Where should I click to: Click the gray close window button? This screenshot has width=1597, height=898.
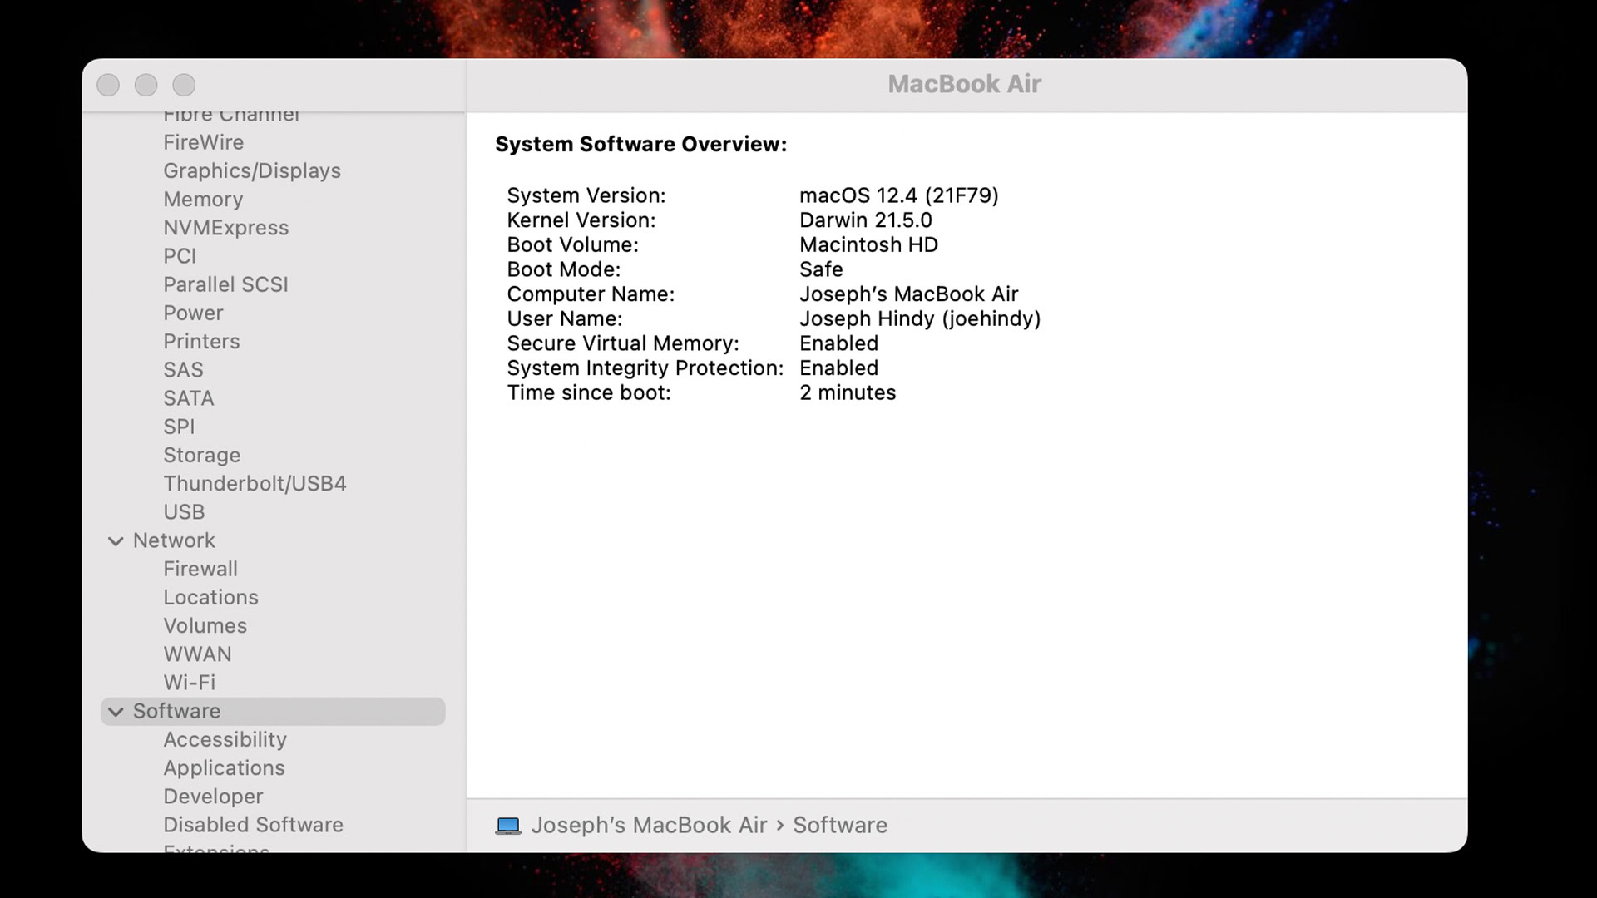108,85
